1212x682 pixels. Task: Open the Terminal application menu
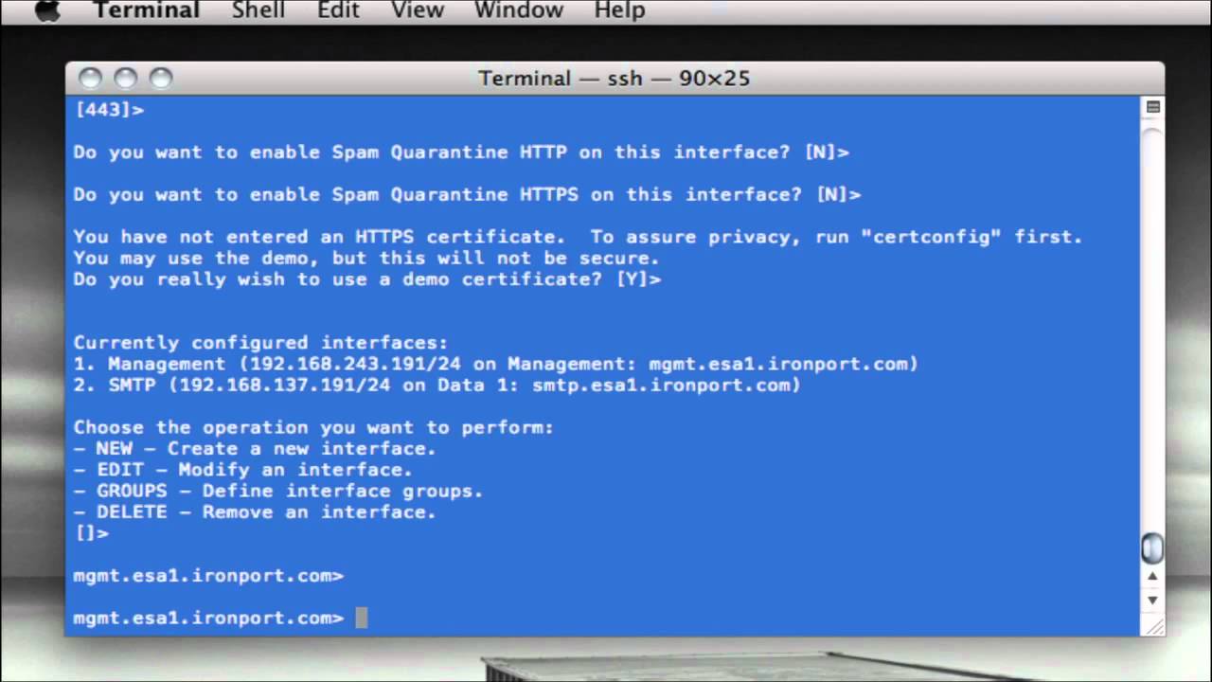point(146,10)
